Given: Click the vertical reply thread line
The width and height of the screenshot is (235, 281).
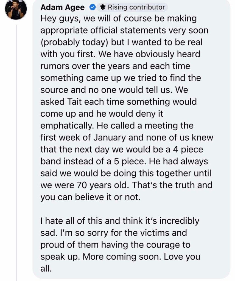Looking at the screenshot, I should click(x=16, y=152).
